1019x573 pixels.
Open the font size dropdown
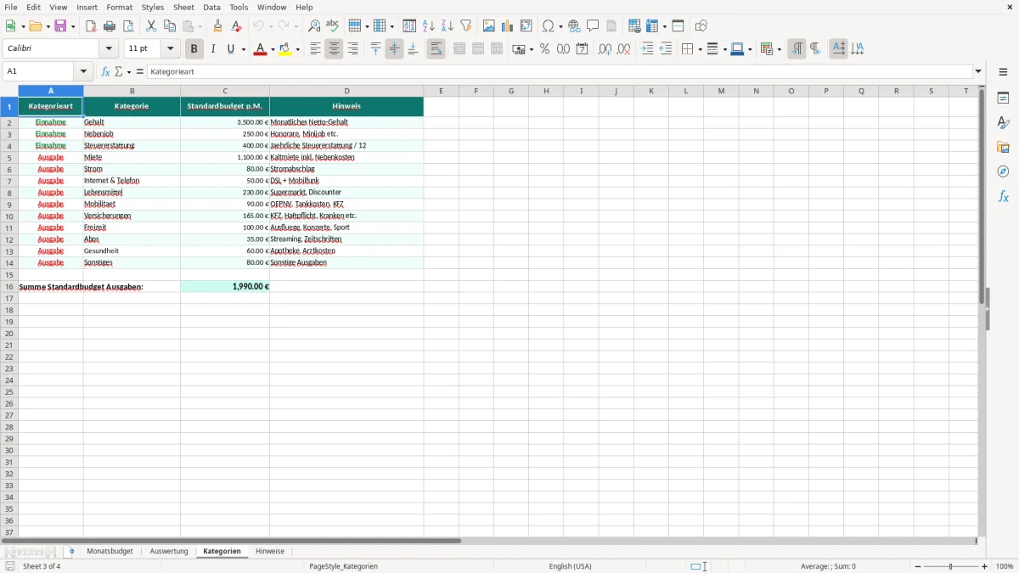tap(170, 49)
